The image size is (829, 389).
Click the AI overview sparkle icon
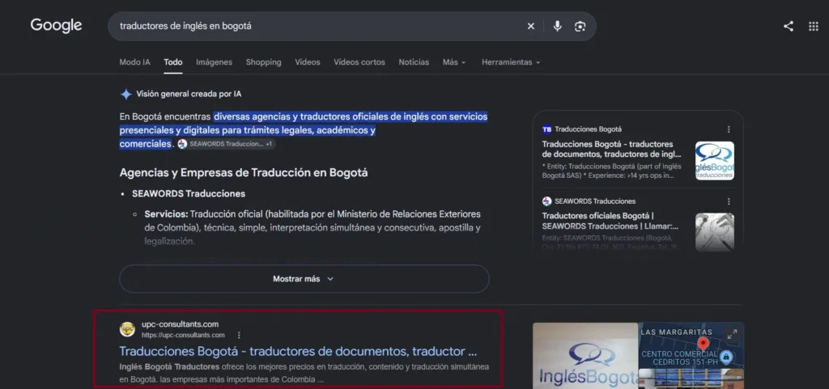(125, 94)
